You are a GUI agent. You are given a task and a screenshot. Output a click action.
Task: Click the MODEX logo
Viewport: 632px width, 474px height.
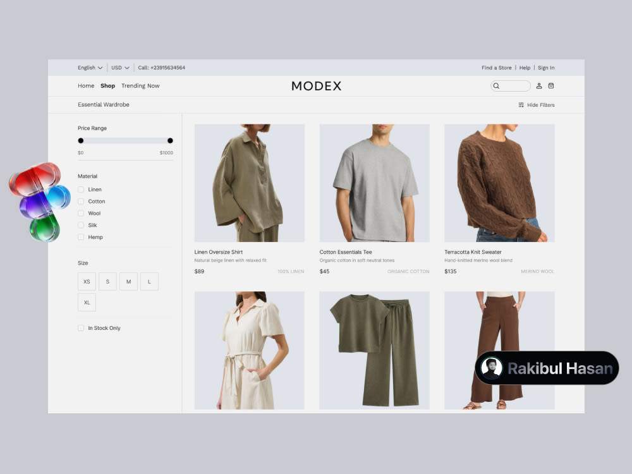(x=317, y=86)
